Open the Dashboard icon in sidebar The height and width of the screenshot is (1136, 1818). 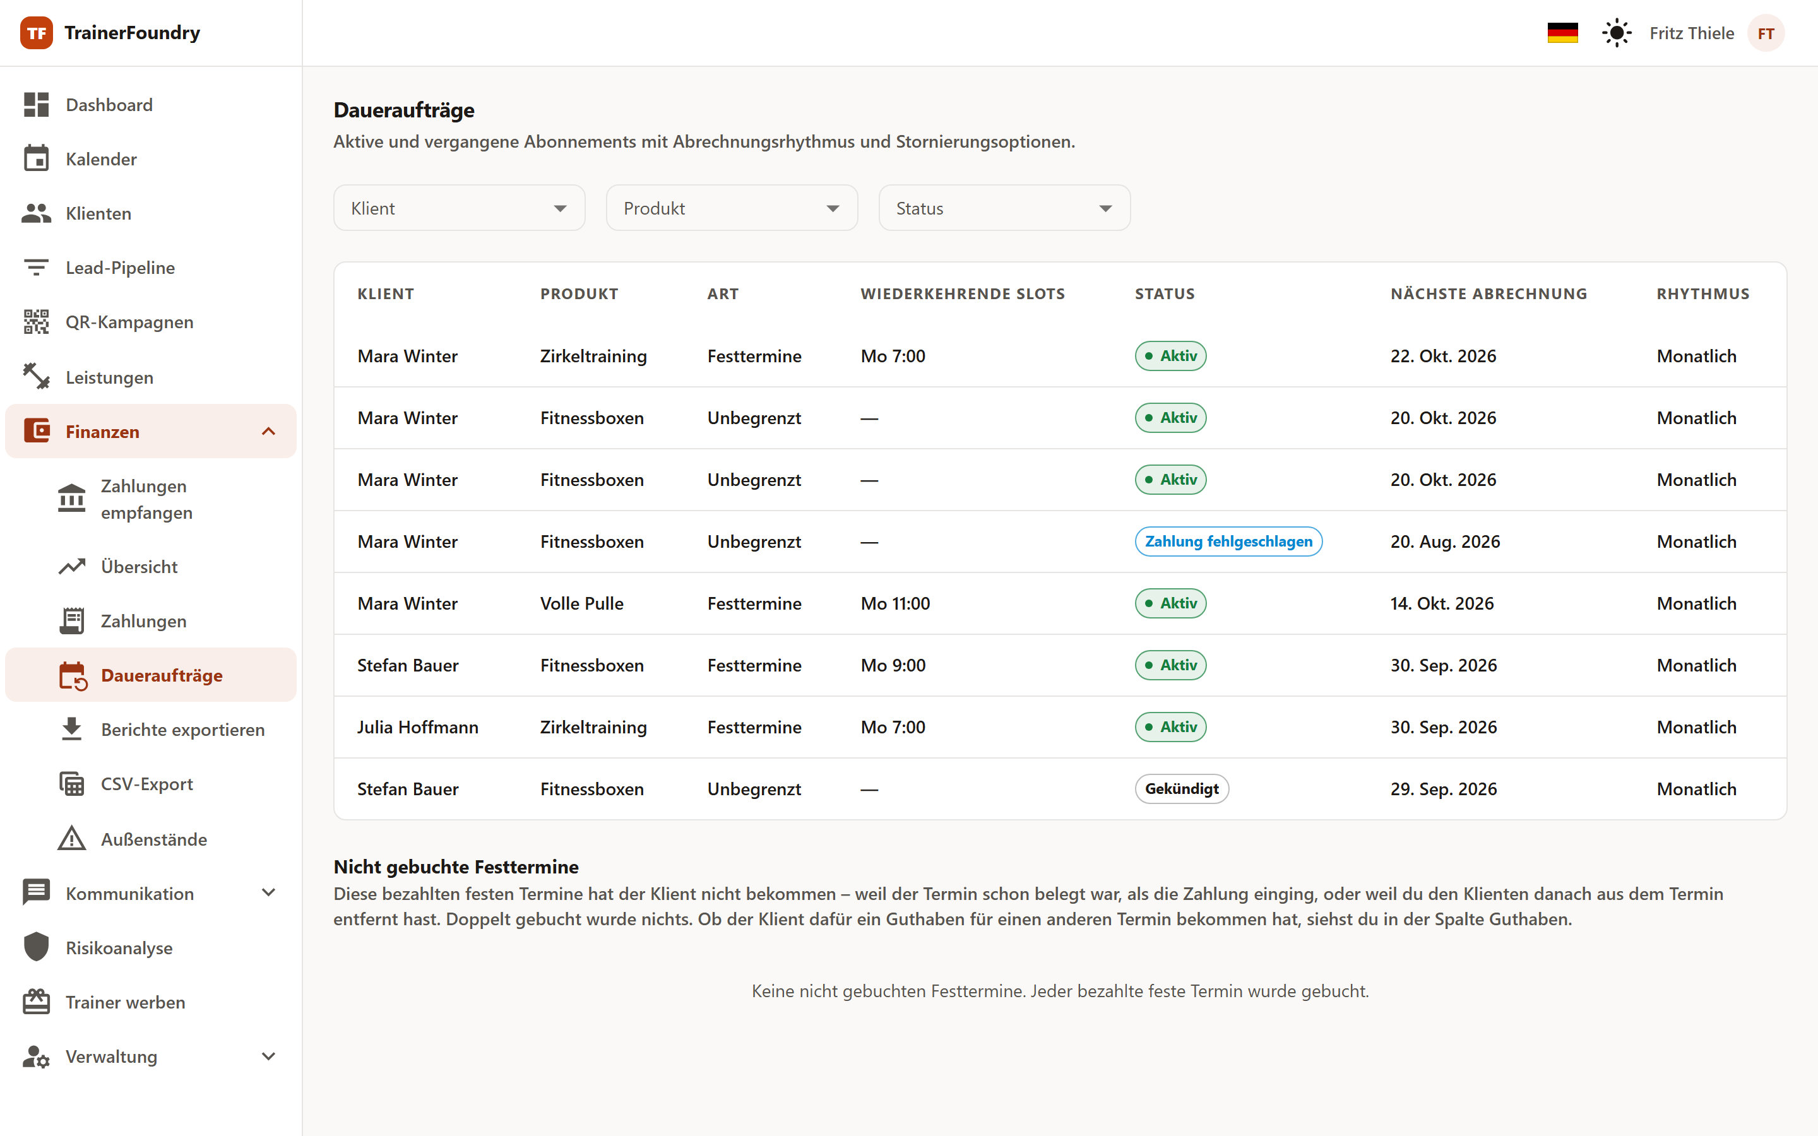36,104
